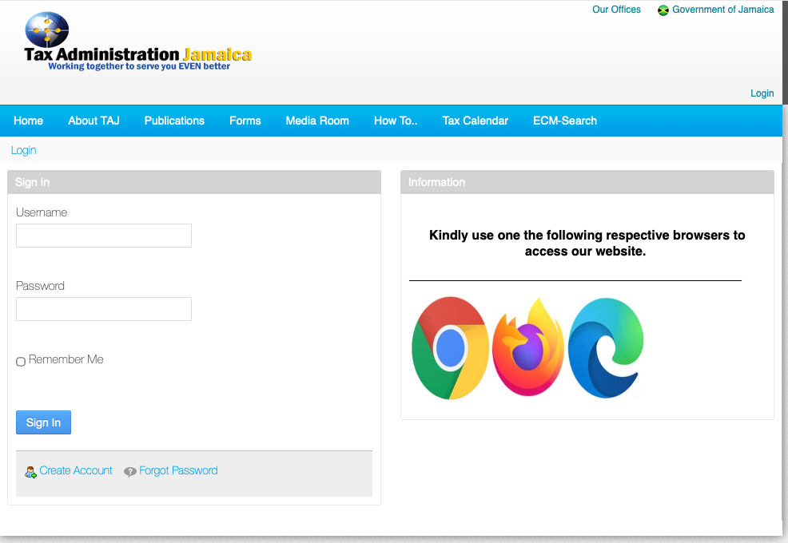Open the Publications menu
The width and height of the screenshot is (788, 543).
(174, 121)
